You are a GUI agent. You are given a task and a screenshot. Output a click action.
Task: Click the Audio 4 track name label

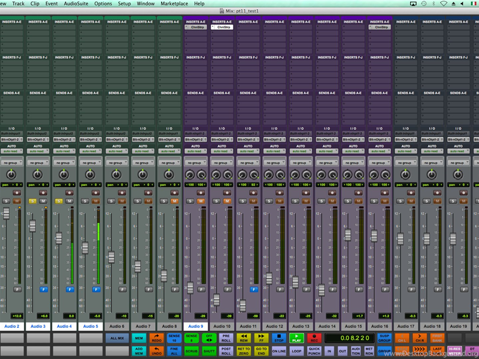(x=63, y=326)
